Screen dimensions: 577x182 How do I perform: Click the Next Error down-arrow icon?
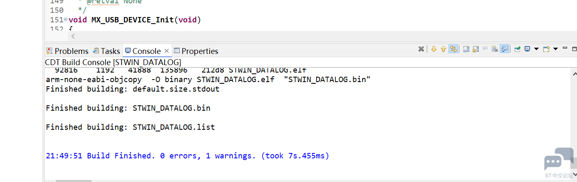coord(433,49)
